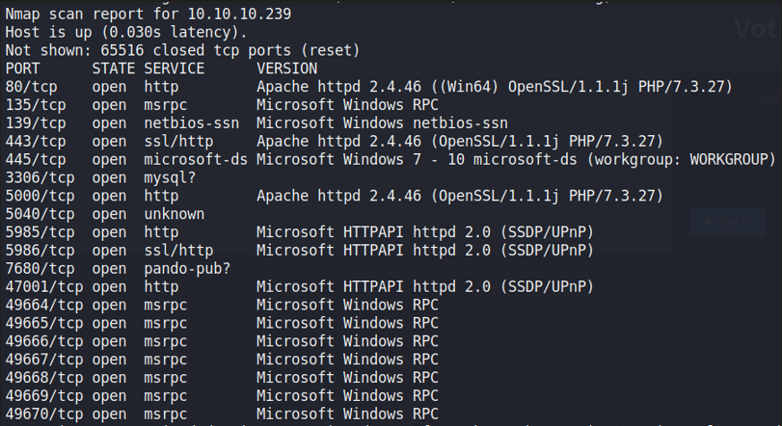Click the faint Sign In button
This screenshot has width=782, height=426.
pyautogui.click(x=727, y=221)
